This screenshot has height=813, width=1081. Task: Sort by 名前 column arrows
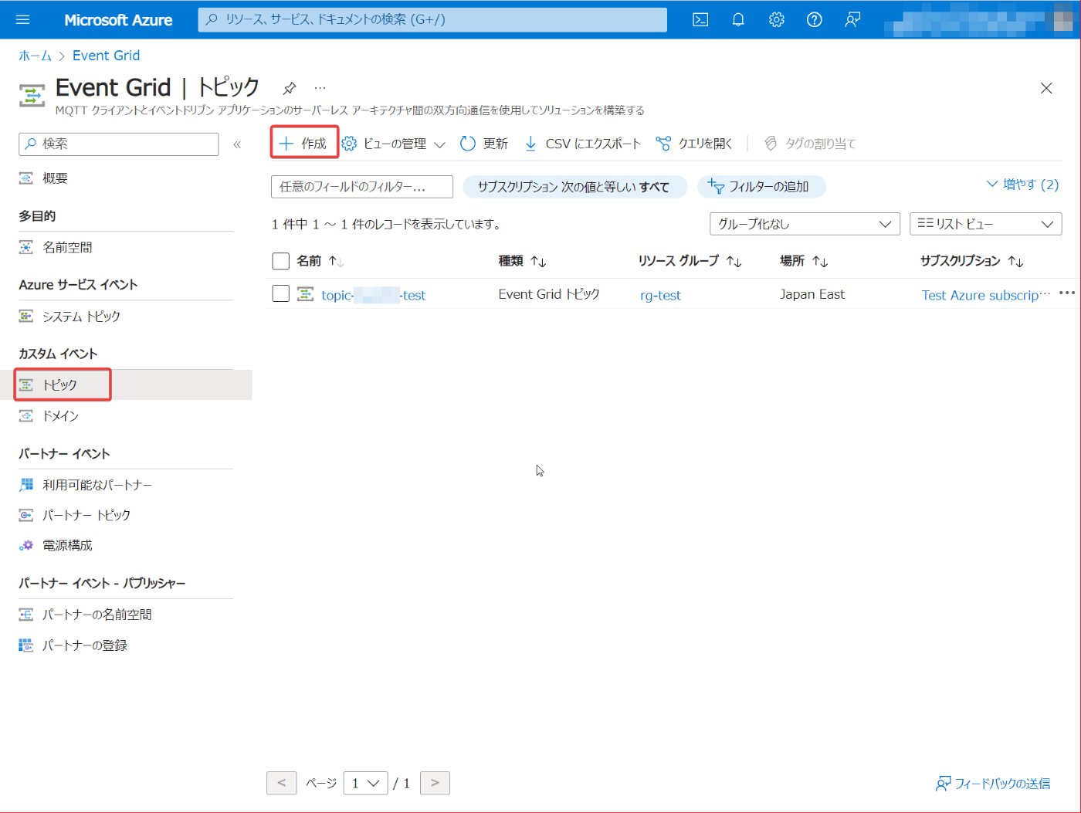[x=336, y=261]
